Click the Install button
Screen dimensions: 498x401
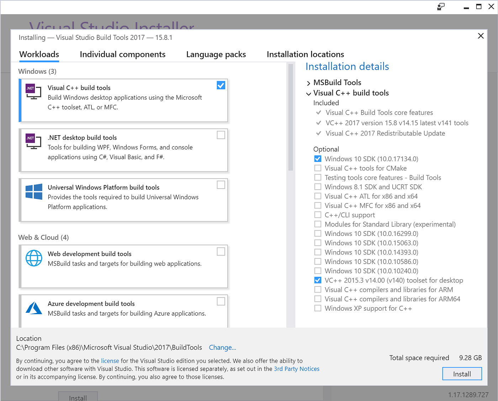[x=462, y=374]
